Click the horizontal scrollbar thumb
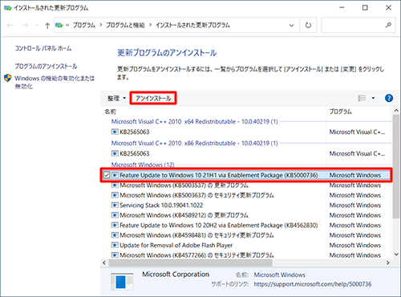Viewport: 401px width, 297px height. (190, 263)
